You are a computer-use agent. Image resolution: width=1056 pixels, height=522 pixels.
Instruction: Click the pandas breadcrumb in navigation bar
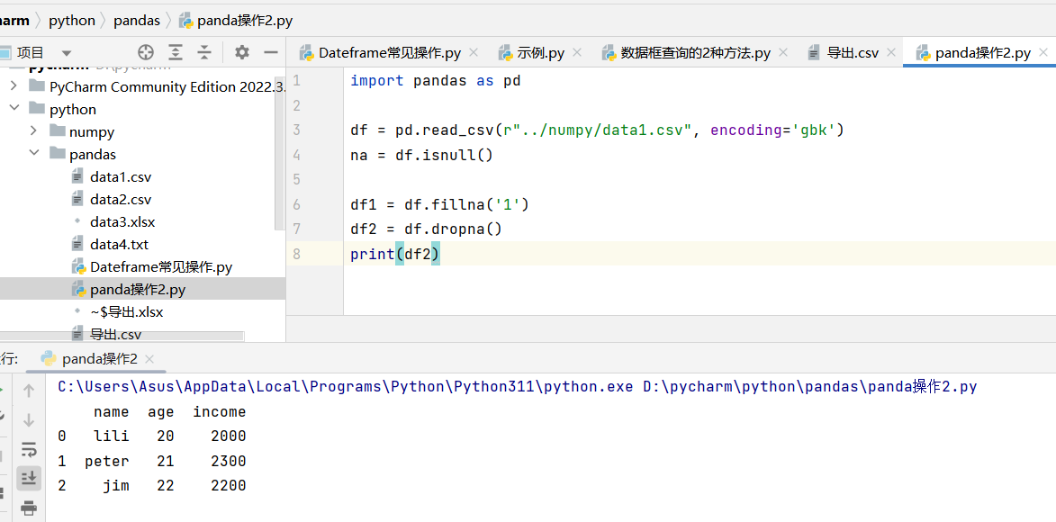pos(137,20)
